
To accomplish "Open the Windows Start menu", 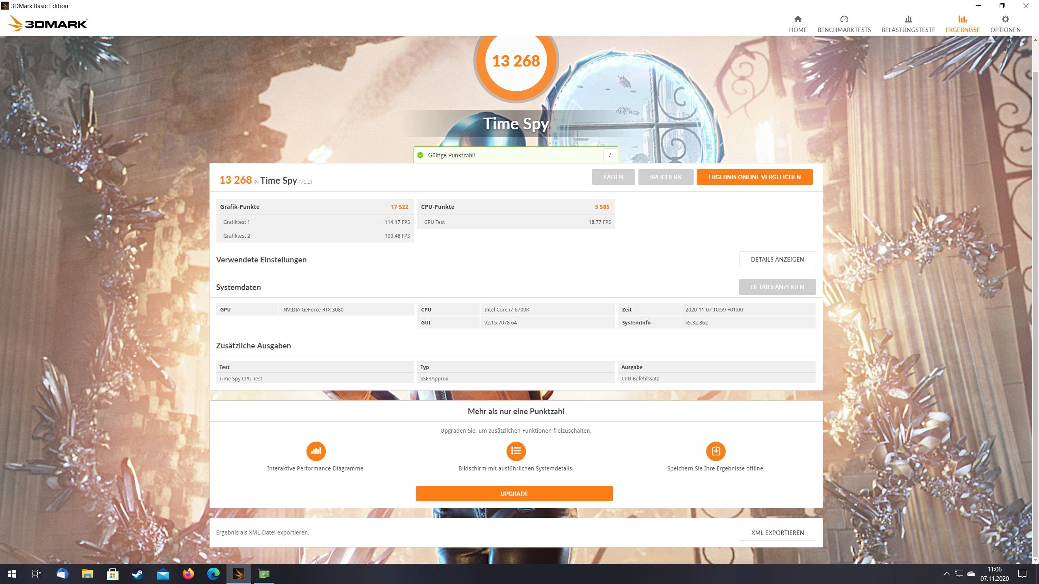I will [12, 574].
